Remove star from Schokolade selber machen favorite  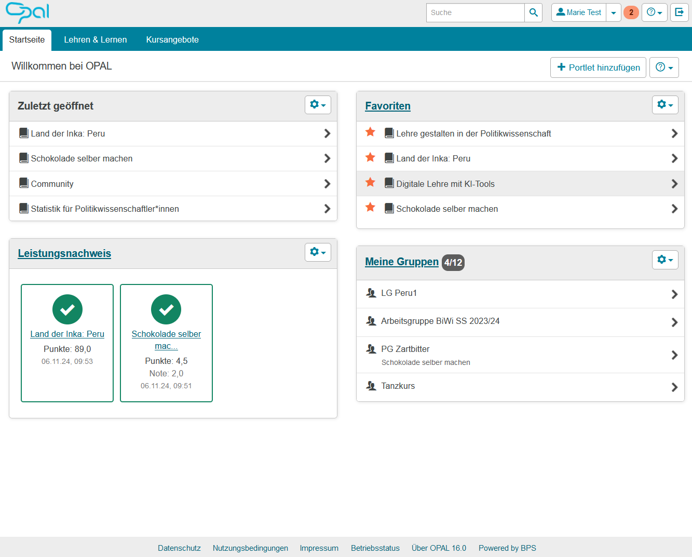click(x=370, y=208)
